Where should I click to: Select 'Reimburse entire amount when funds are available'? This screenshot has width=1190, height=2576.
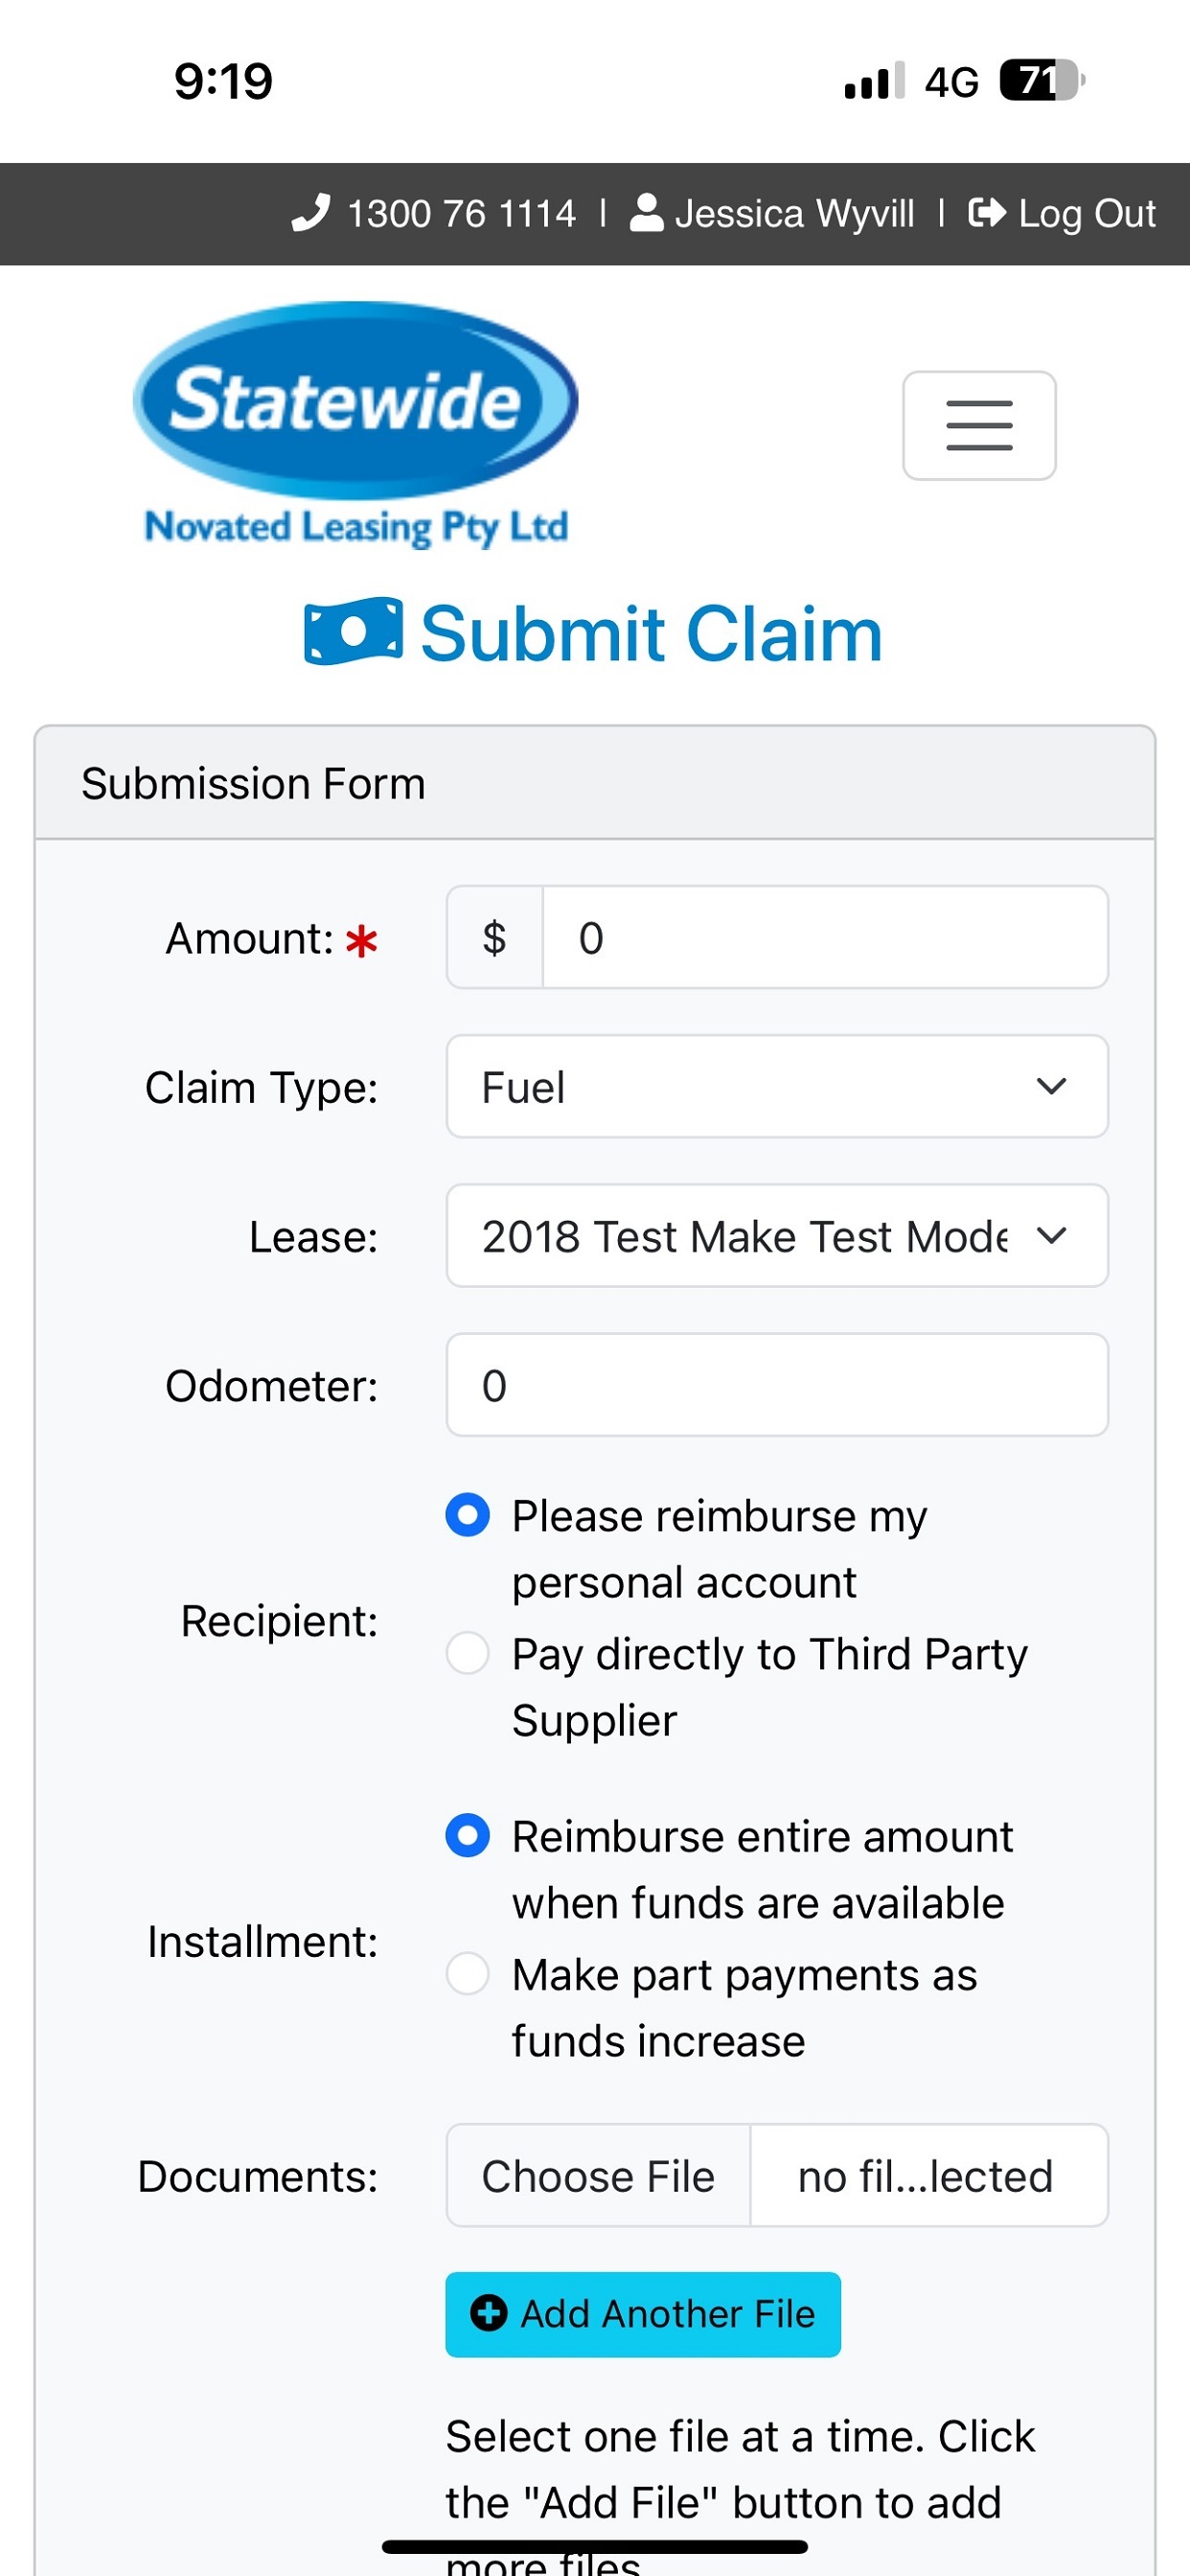pyautogui.click(x=468, y=1836)
